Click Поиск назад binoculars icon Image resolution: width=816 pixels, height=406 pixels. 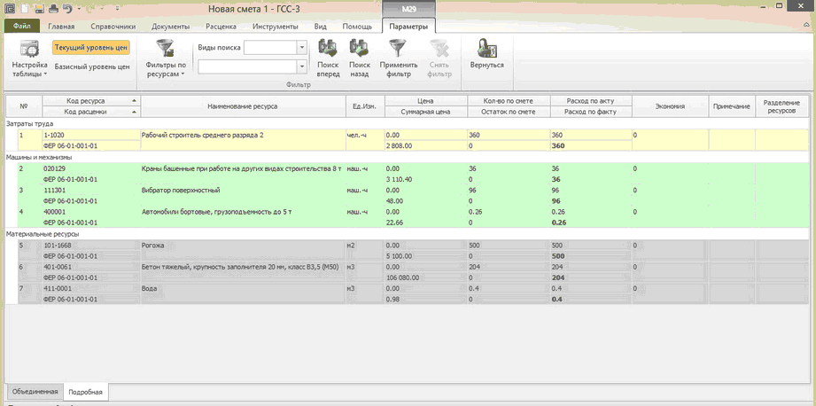pyautogui.click(x=359, y=48)
